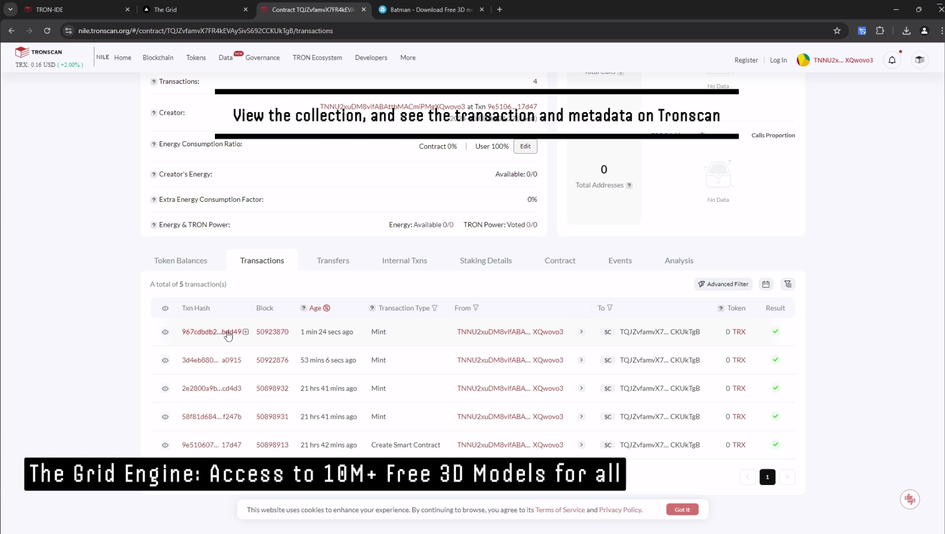945x534 pixels.
Task: Expand arrow in 9e510607 transaction row
Action: pyautogui.click(x=582, y=445)
